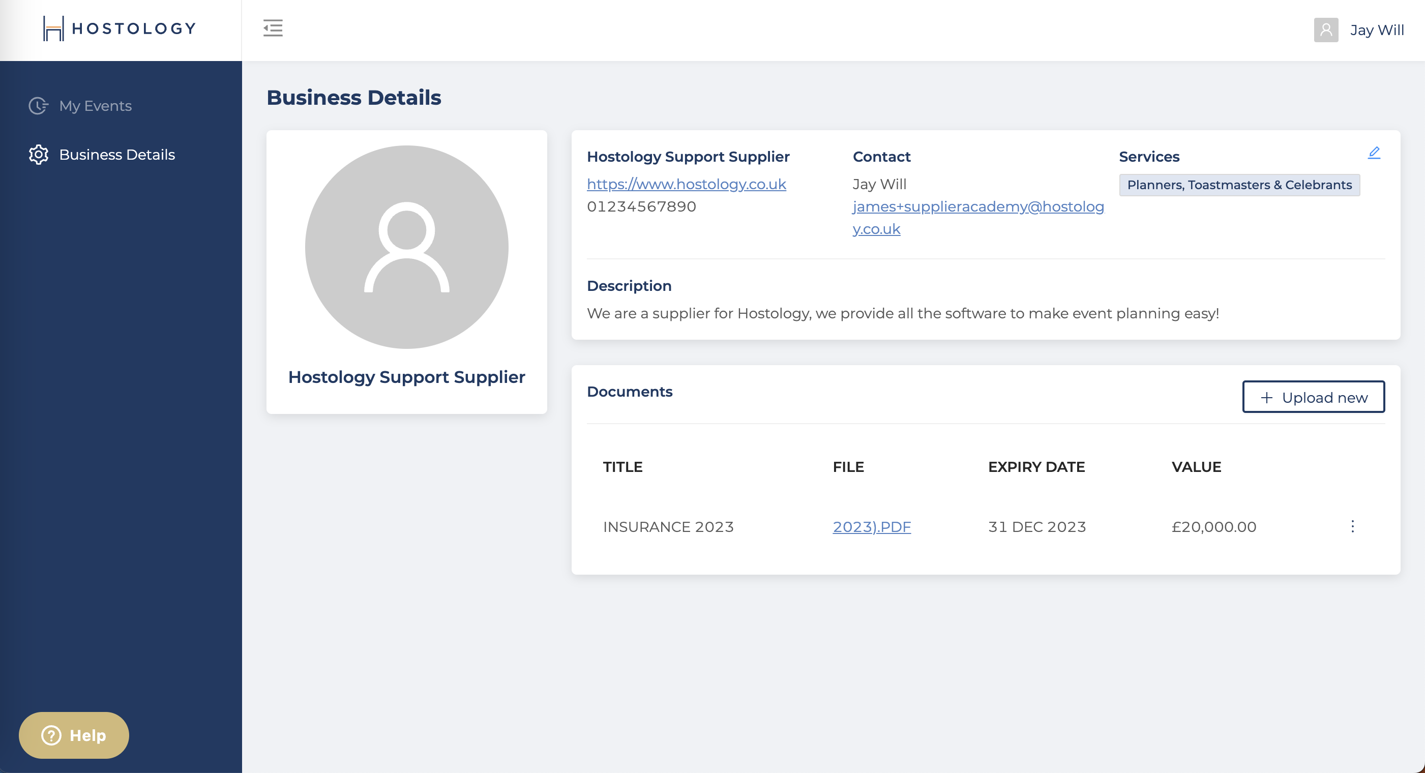Go to My Events in sidebar
The height and width of the screenshot is (773, 1425).
pos(95,106)
